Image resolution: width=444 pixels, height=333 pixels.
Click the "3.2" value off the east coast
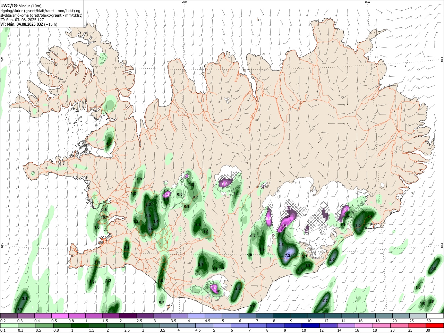pos(433,268)
